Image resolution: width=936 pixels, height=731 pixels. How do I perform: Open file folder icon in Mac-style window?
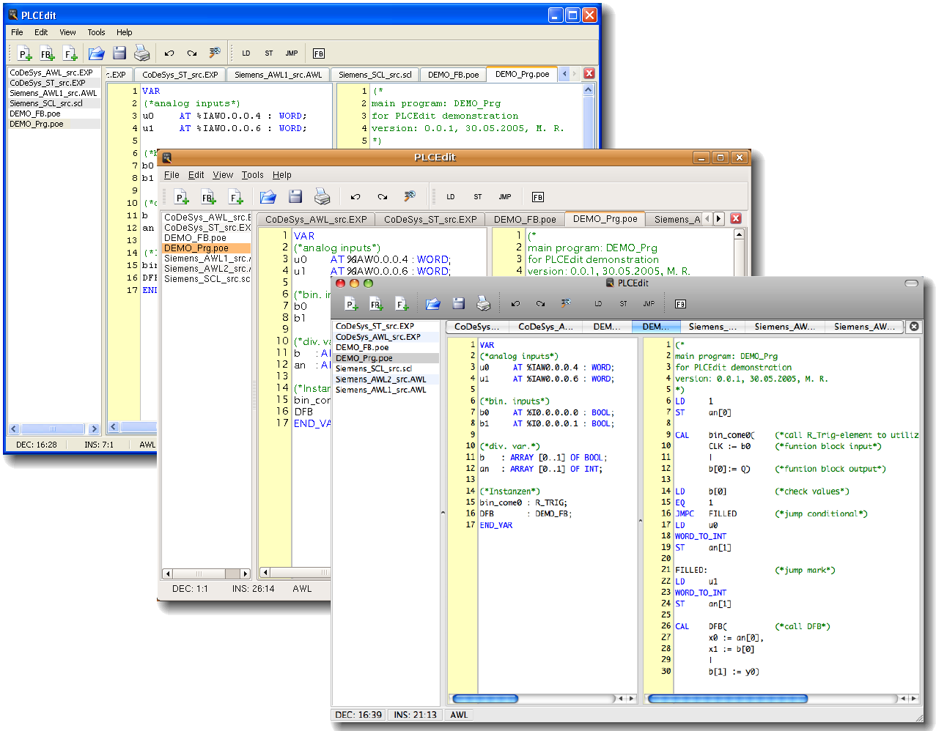432,304
